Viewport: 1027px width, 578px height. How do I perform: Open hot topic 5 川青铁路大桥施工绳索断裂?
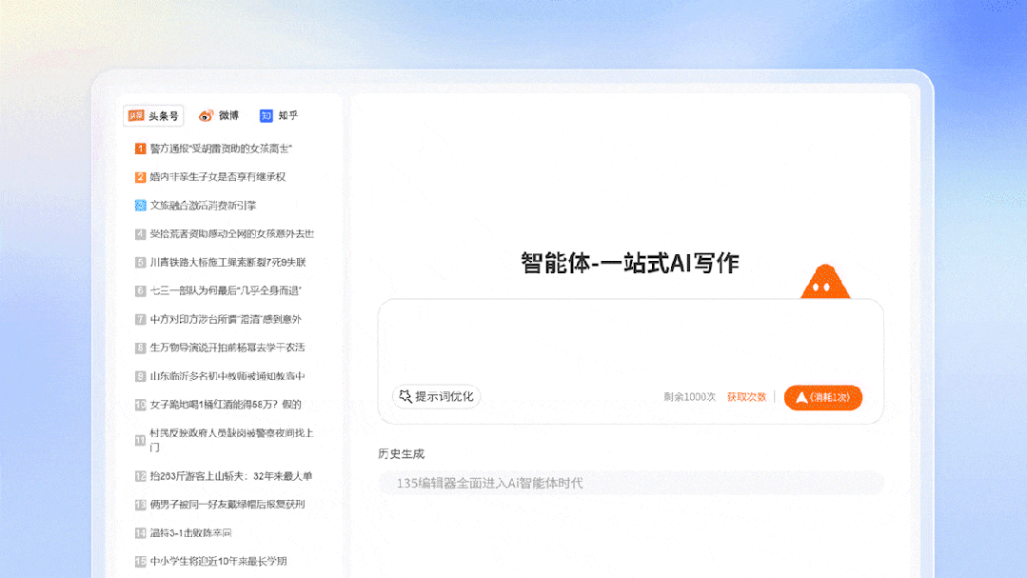227,262
